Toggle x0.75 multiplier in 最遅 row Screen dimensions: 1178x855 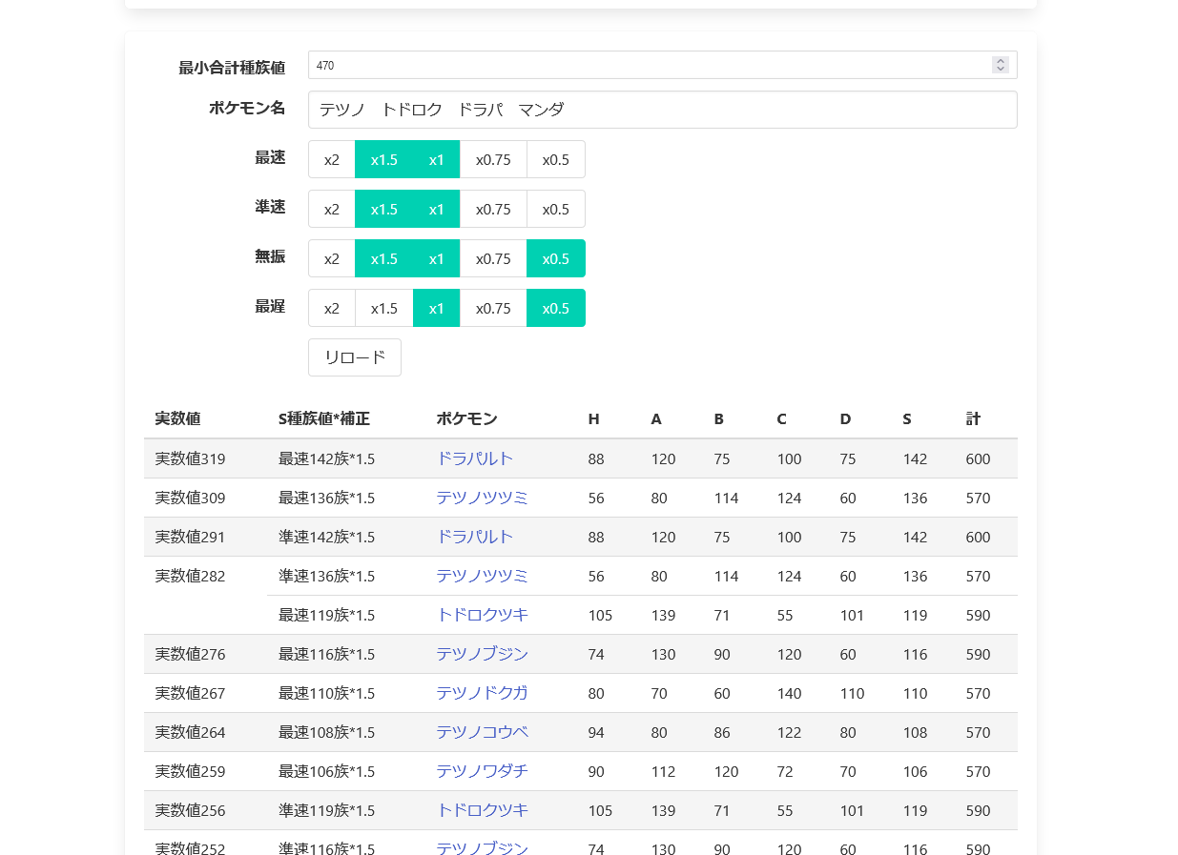493,308
